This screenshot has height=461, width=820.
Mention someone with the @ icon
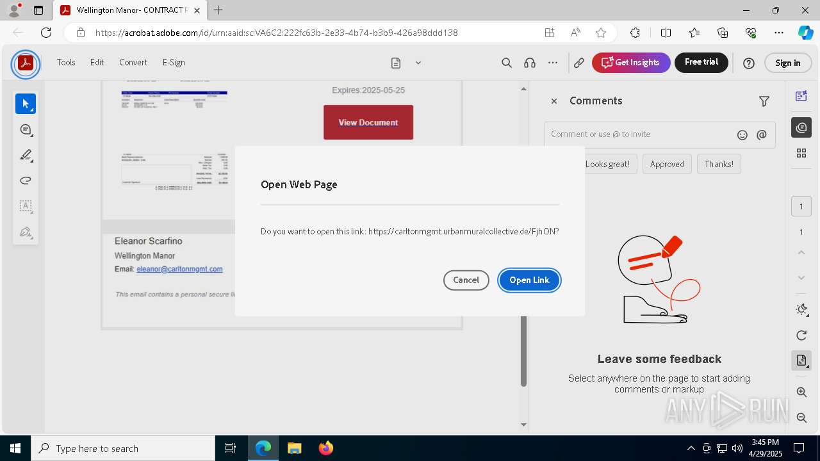pos(762,134)
